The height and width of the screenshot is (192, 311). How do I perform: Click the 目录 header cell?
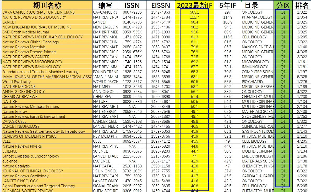[x=257, y=5]
